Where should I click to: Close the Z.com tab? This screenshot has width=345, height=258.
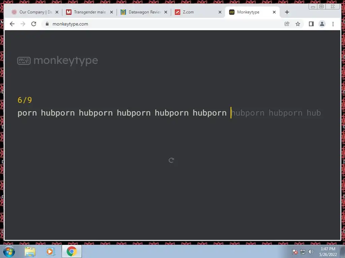(220, 12)
